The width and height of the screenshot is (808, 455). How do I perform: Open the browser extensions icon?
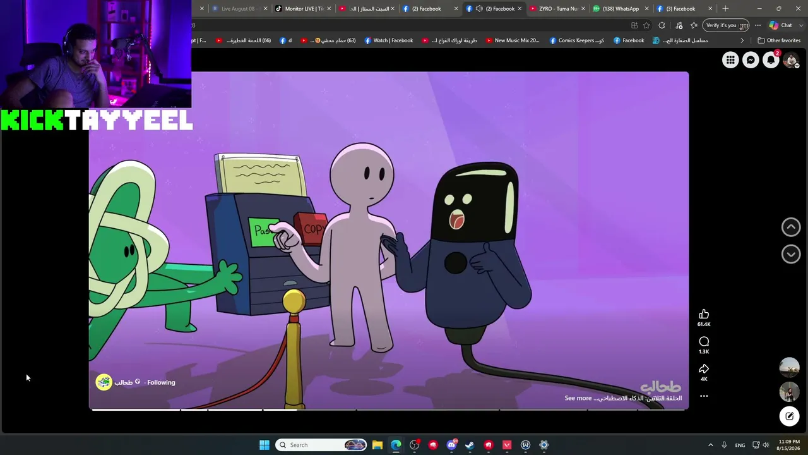point(662,25)
